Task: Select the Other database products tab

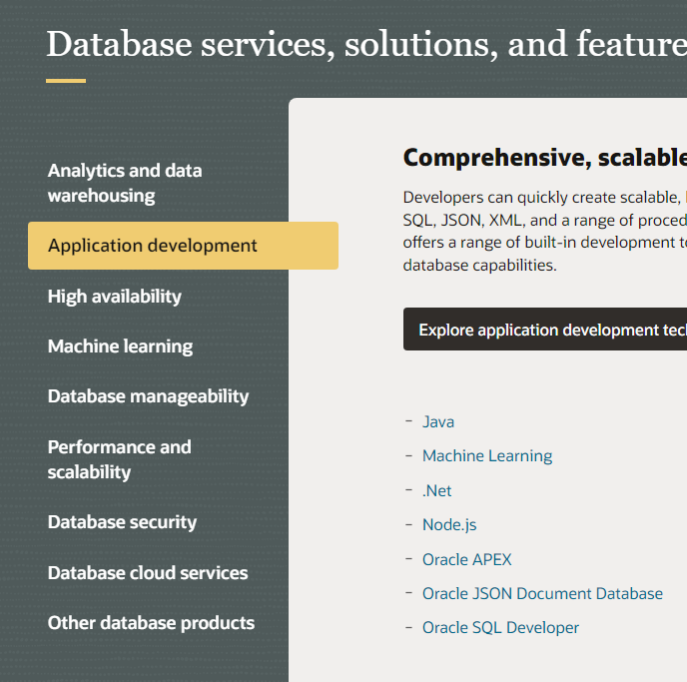Action: point(151,623)
